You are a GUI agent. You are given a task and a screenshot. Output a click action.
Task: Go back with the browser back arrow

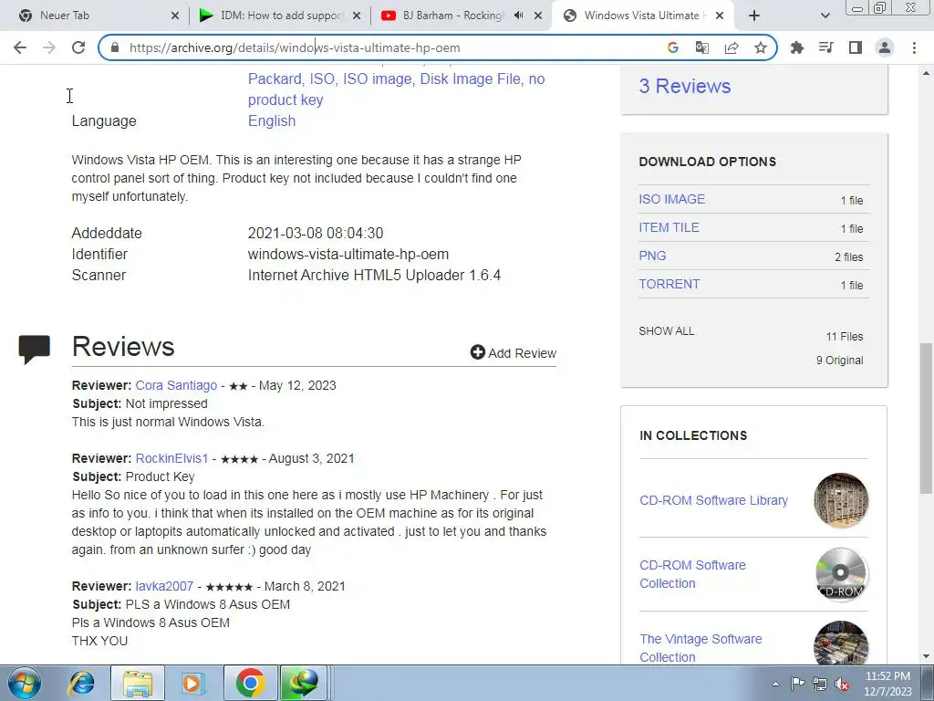(x=20, y=47)
